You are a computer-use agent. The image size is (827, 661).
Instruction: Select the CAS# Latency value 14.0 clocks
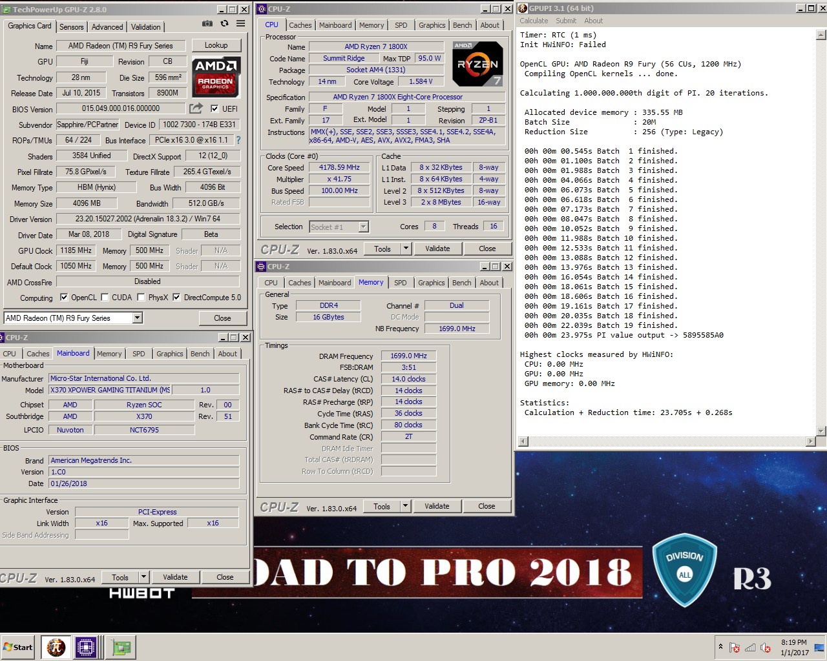408,380
